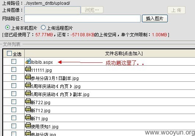
Task: Select the 上传本机图片 radio option
Action: pyautogui.click(x=7, y=27)
